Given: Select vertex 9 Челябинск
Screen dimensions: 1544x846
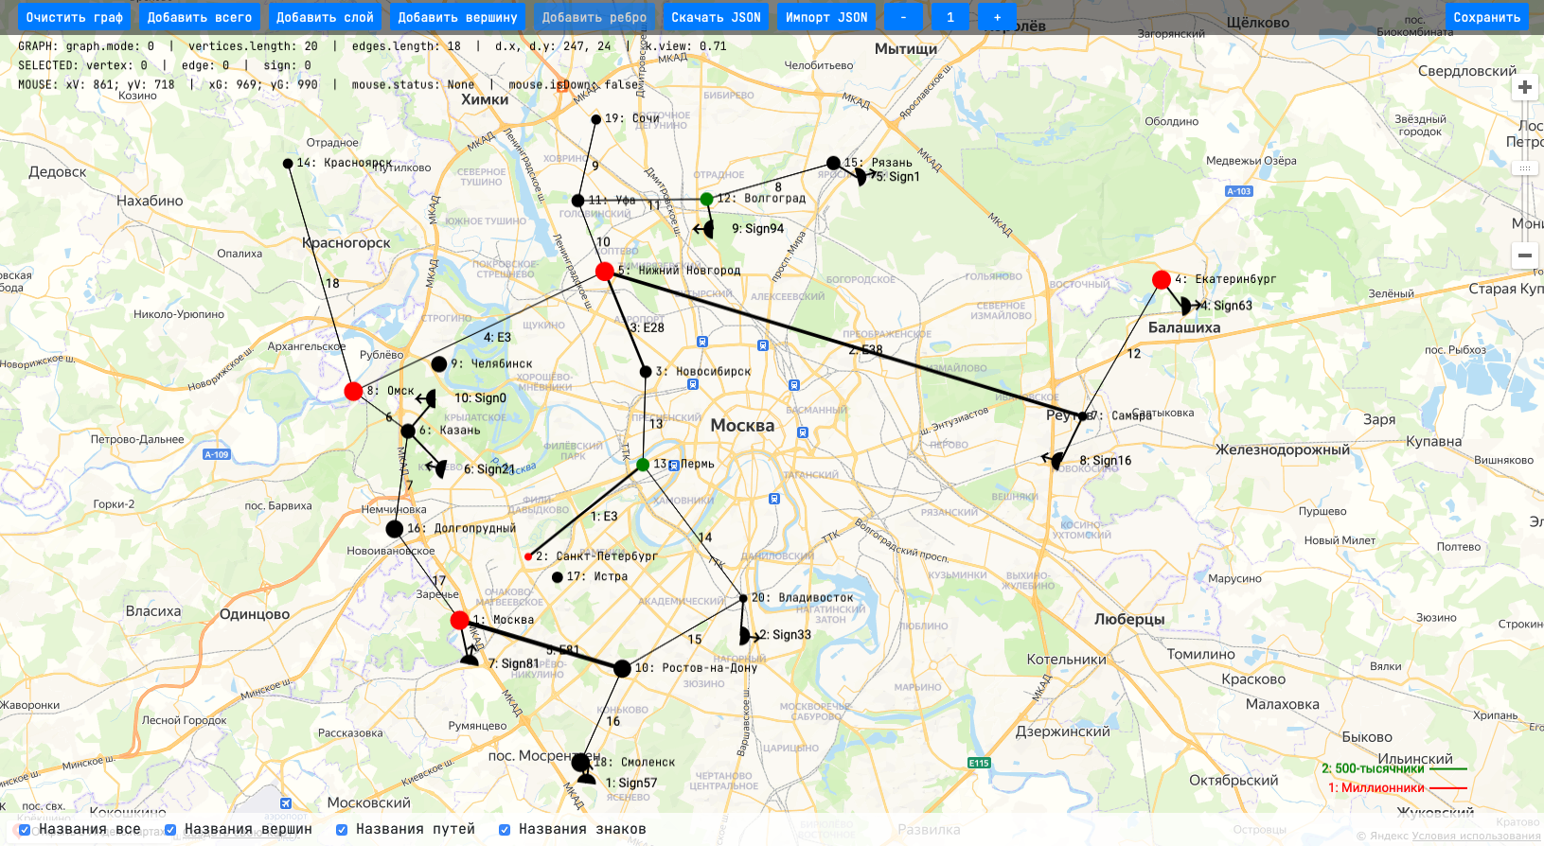Looking at the screenshot, I should 438,363.
